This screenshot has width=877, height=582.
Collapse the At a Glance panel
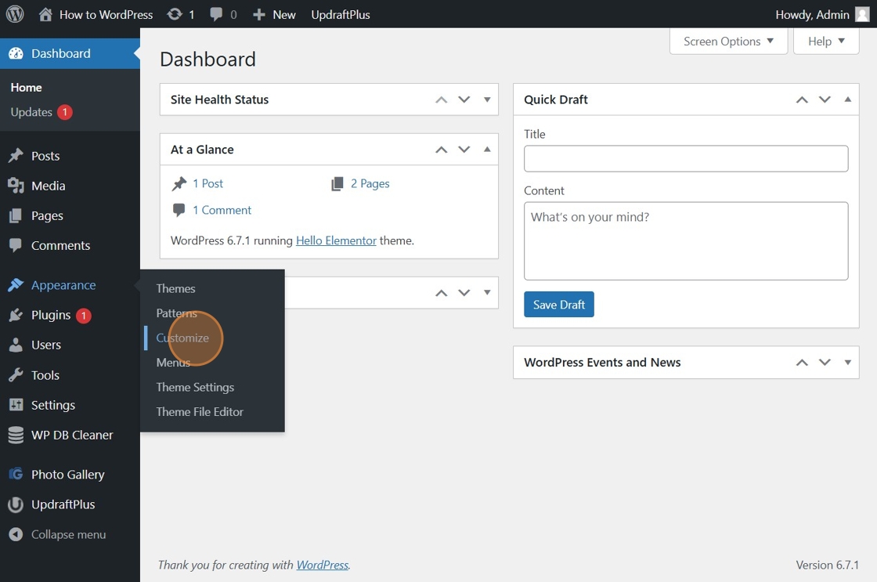click(487, 150)
